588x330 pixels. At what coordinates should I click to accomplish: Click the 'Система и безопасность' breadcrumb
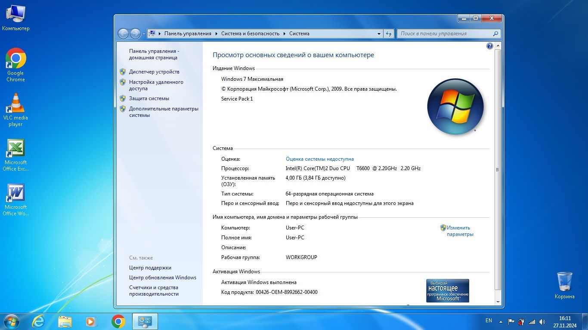[x=251, y=34]
